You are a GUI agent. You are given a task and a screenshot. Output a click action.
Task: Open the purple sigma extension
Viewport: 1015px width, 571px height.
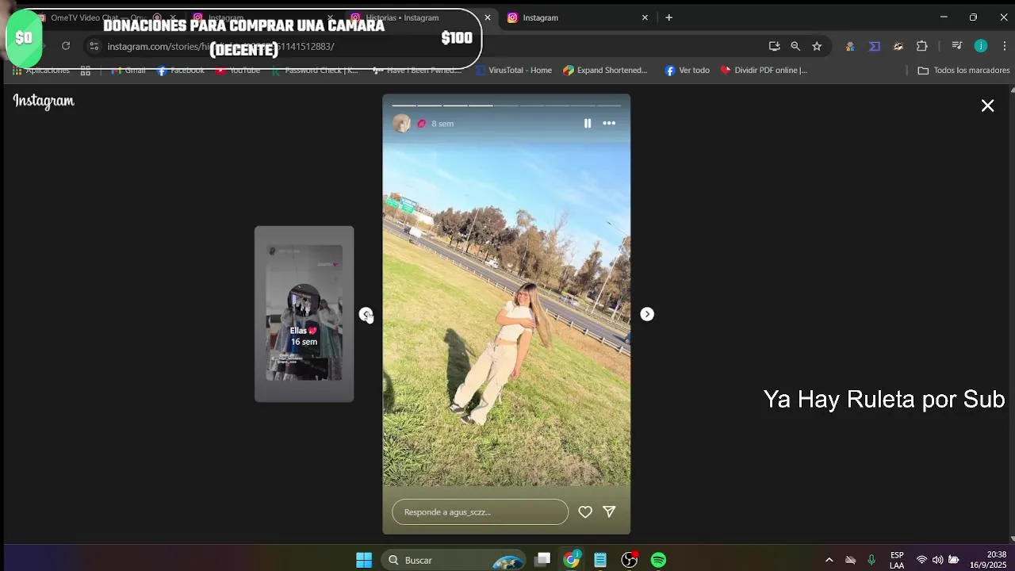875,46
